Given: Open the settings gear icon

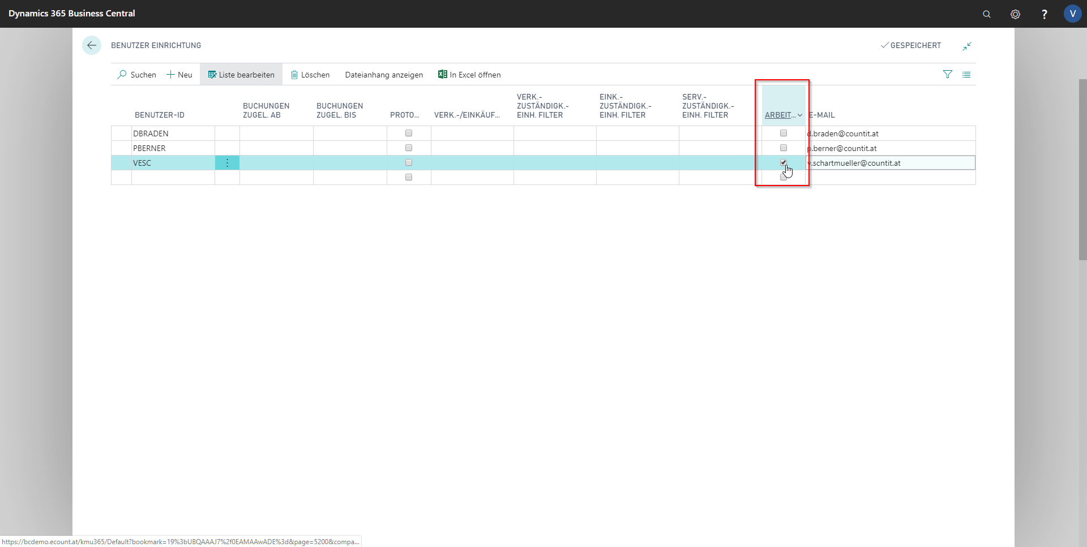Looking at the screenshot, I should [1015, 14].
